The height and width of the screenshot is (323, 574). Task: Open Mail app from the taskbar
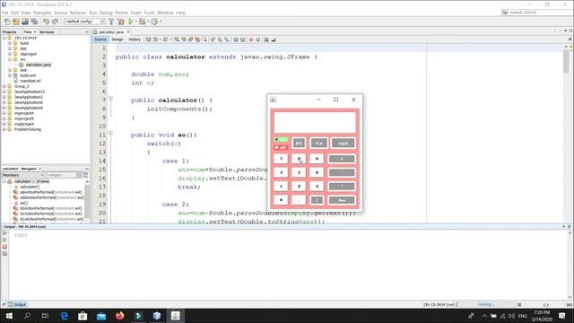[101, 316]
